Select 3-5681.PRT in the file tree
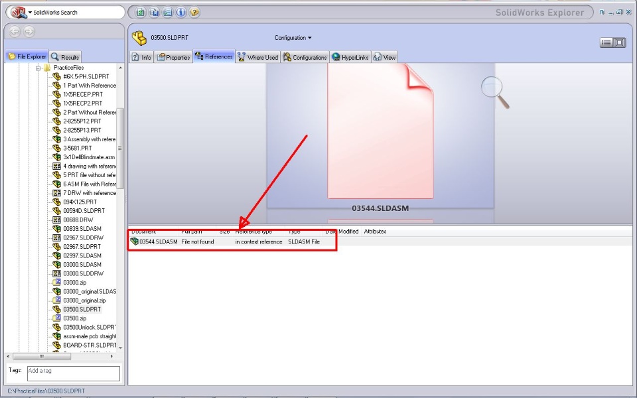 tap(78, 148)
